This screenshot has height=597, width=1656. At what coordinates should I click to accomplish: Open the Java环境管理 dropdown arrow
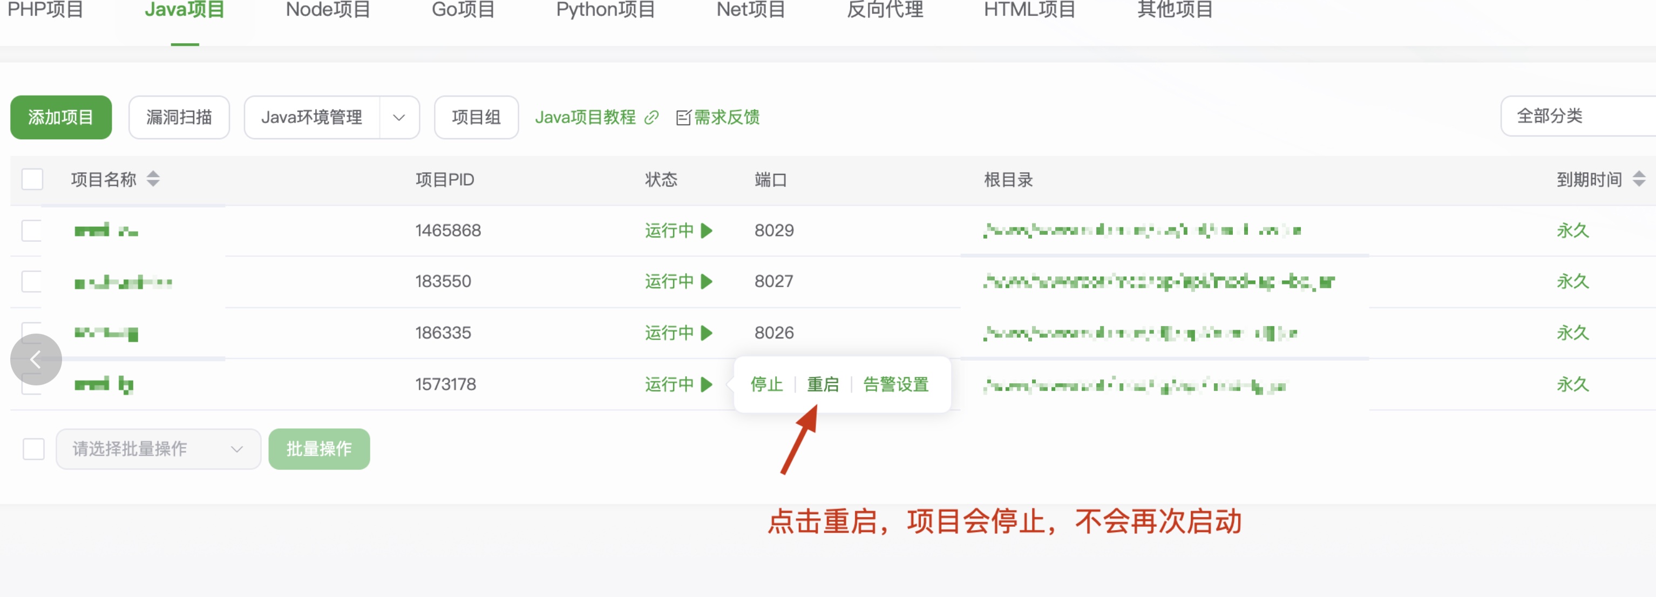pyautogui.click(x=400, y=117)
